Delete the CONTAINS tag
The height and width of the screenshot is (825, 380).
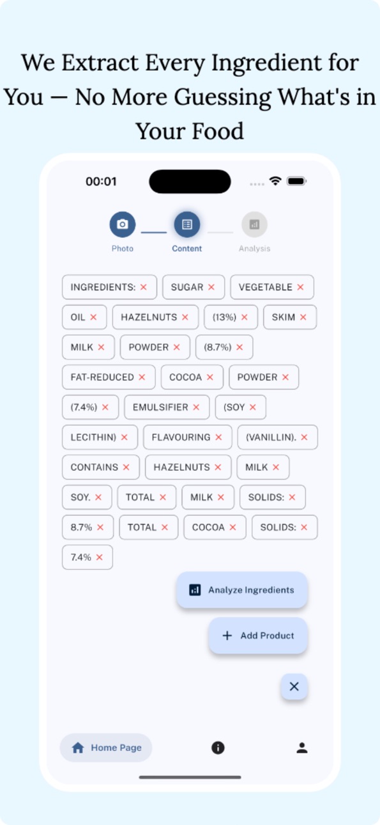126,467
